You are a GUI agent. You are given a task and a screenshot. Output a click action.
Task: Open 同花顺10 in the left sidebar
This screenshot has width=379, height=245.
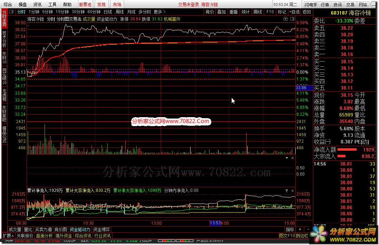[4, 76]
